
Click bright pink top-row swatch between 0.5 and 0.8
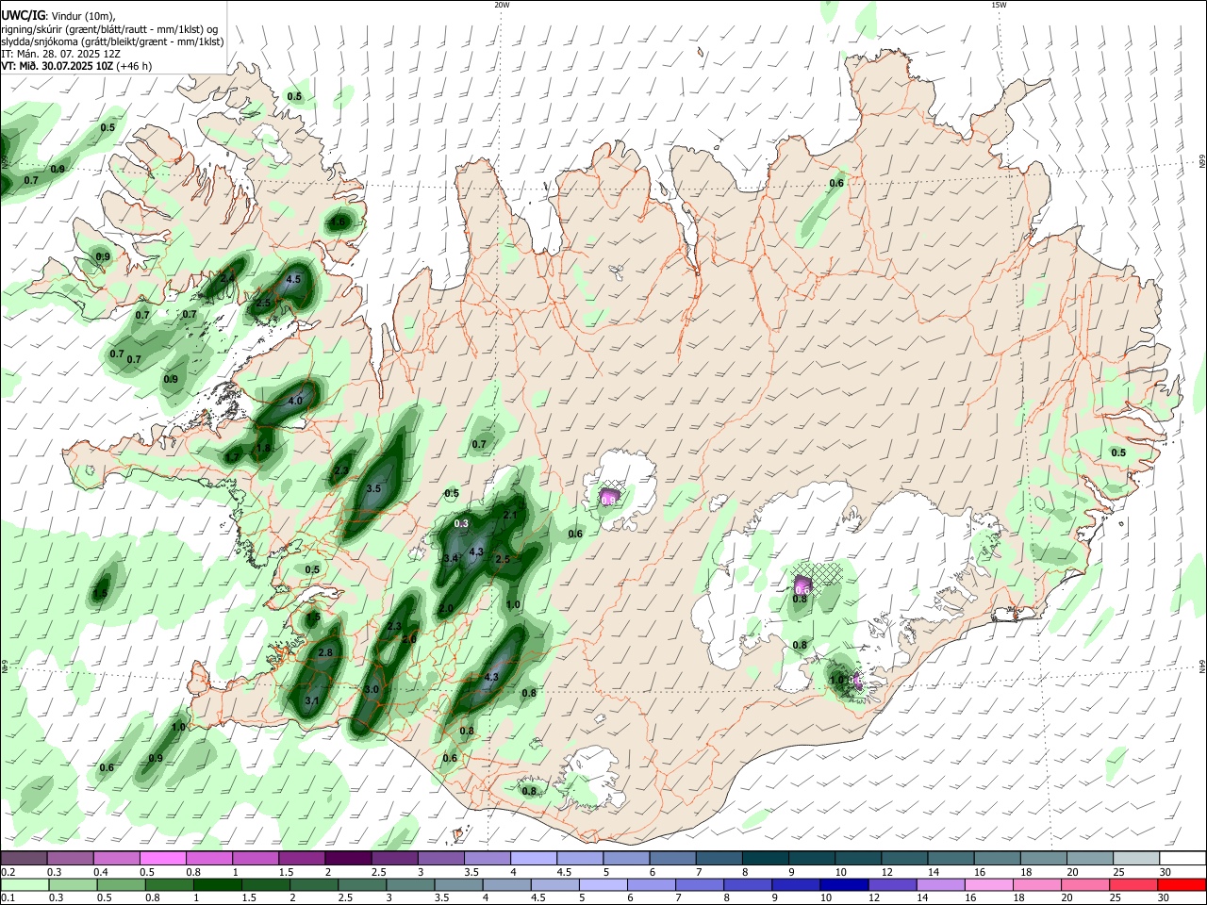pos(162,858)
